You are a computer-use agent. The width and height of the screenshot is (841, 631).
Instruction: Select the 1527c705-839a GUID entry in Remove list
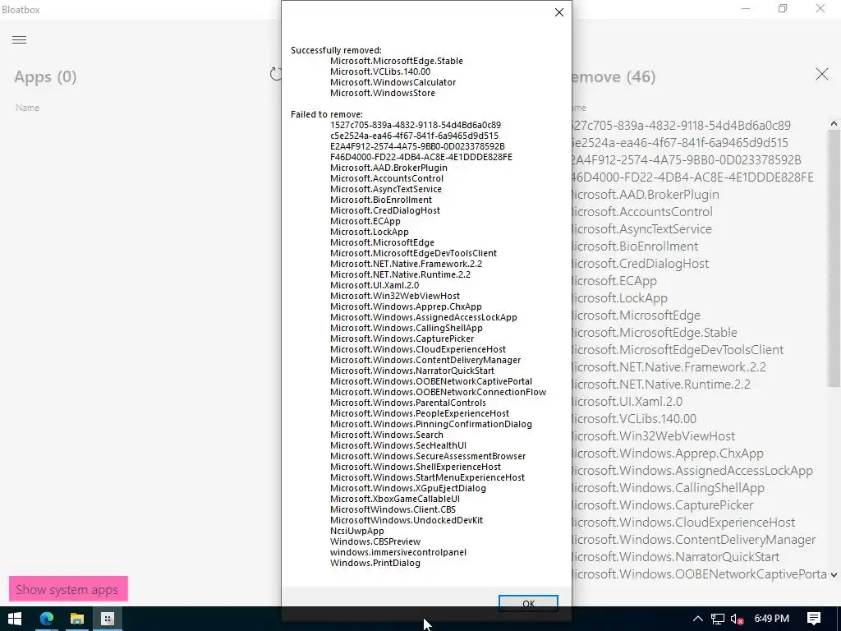pyautogui.click(x=682, y=125)
